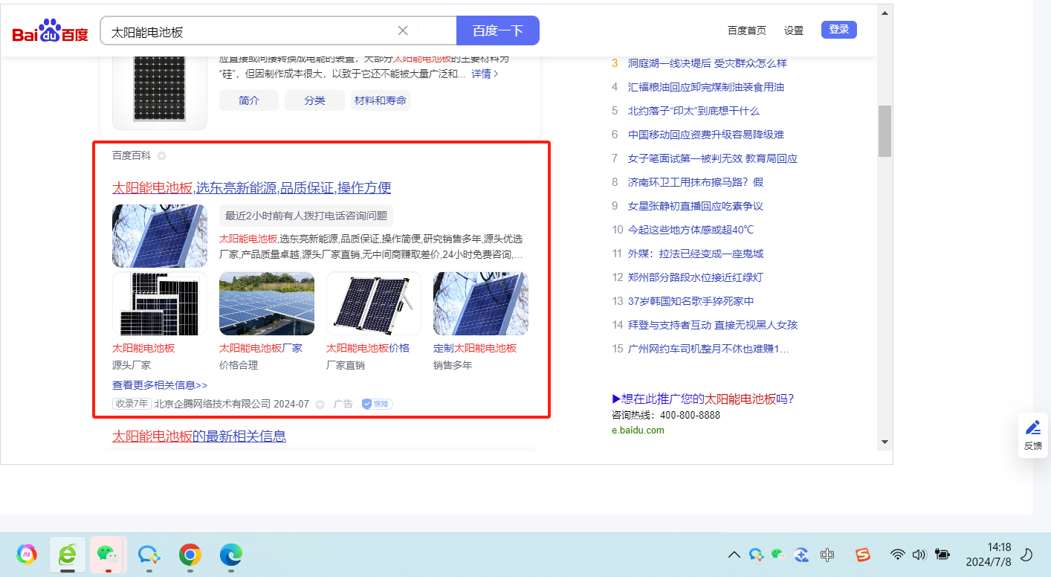Launch Google Chrome from the taskbar
The image size is (1051, 577).
click(190, 555)
